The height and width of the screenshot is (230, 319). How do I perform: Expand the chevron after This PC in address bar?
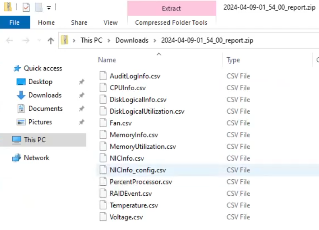tap(109, 40)
